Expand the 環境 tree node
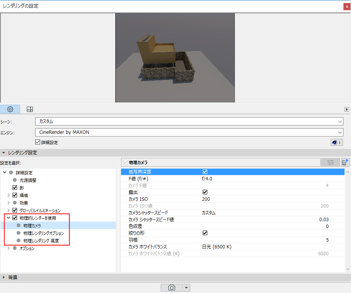 (8, 195)
